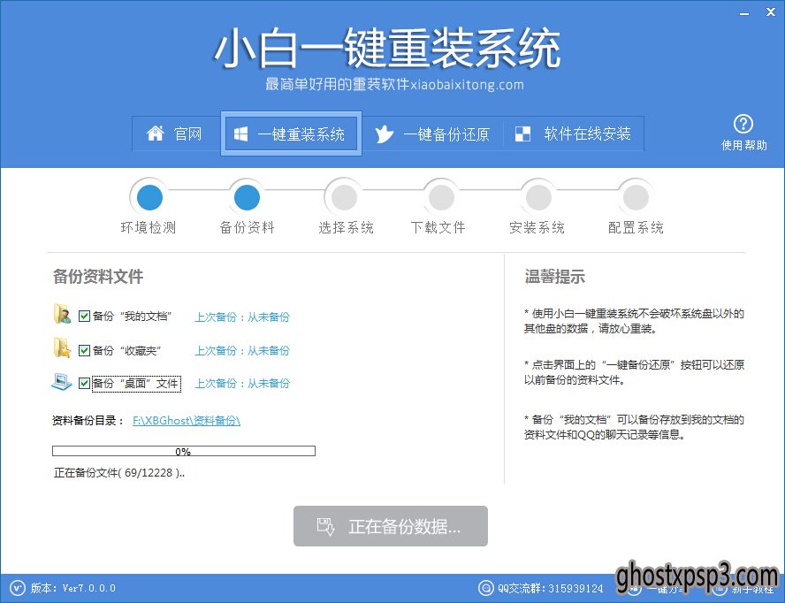Click the My Documents folder icon
The height and width of the screenshot is (603, 785).
point(62,314)
